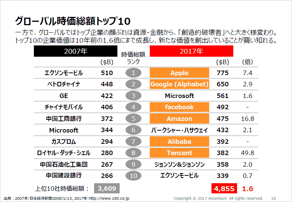Click the red 2017年 header box
This screenshot has width=292, height=202.
(192, 51)
